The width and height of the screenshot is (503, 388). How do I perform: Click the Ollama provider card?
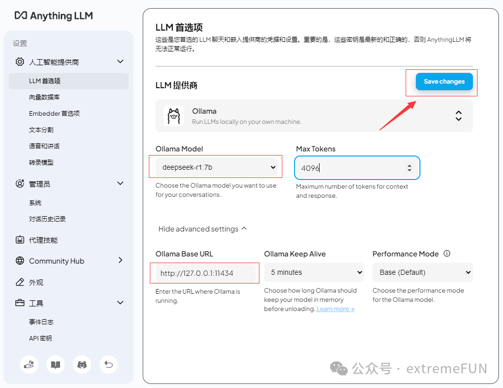coord(314,116)
